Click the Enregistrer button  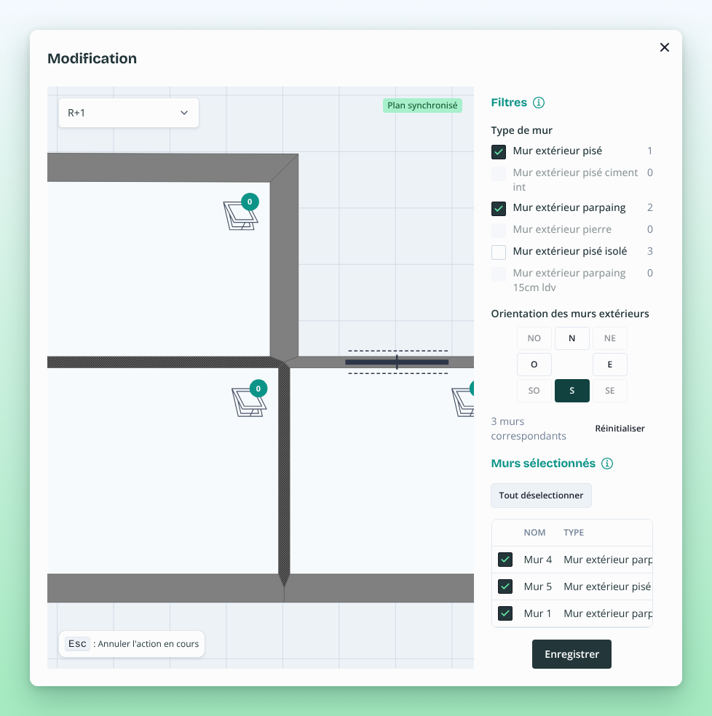[571, 654]
